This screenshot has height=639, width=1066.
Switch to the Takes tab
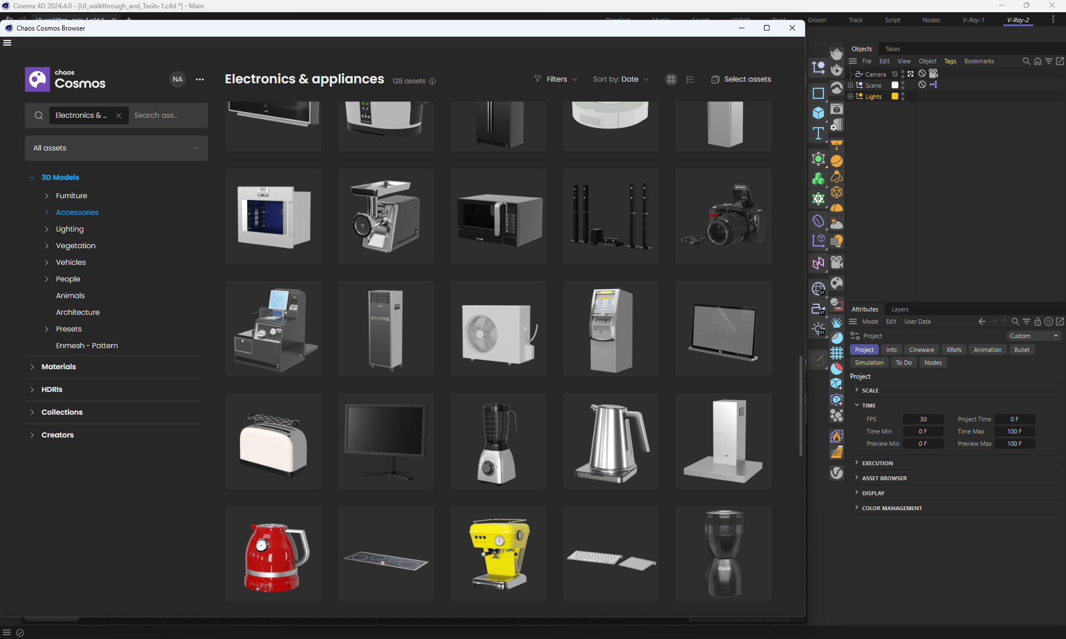(892, 49)
